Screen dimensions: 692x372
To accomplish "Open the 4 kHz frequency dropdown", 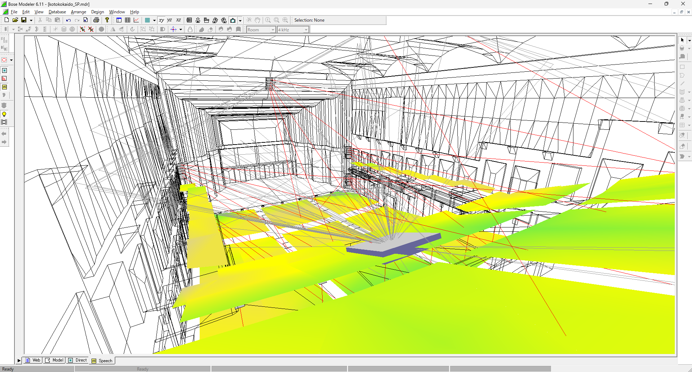I will pos(293,30).
